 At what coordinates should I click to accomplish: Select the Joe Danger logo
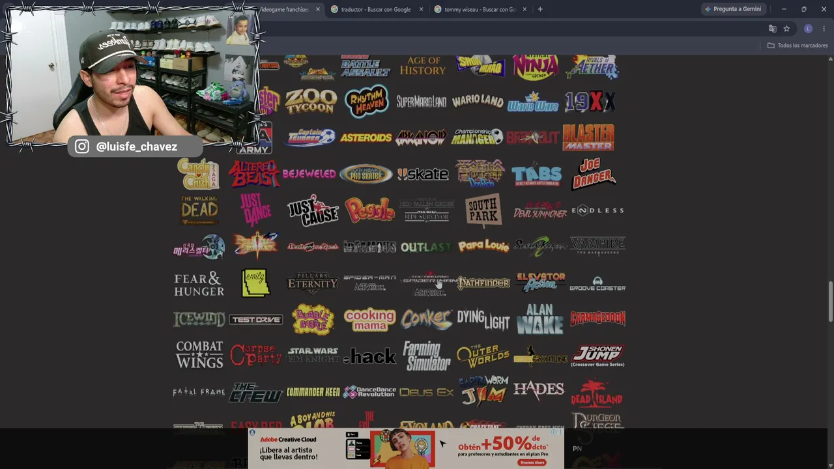[x=594, y=173]
